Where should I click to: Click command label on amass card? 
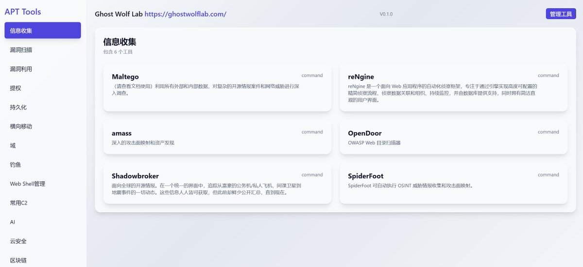pos(312,132)
